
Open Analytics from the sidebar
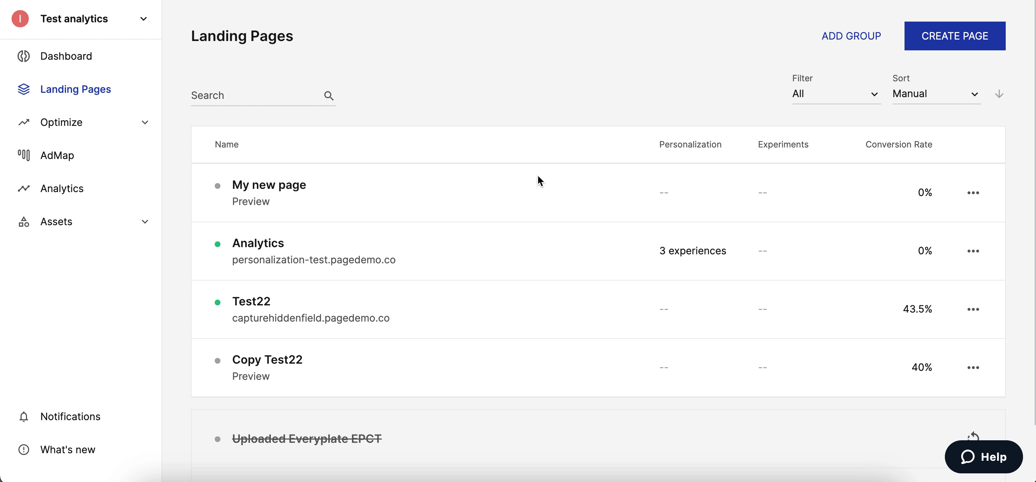coord(61,188)
